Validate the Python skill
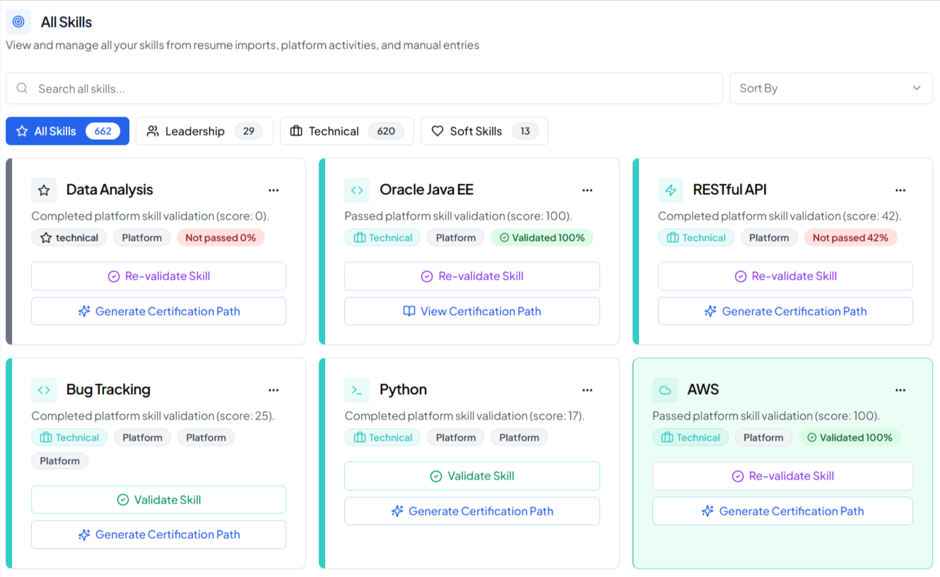940x577 pixels. click(472, 476)
